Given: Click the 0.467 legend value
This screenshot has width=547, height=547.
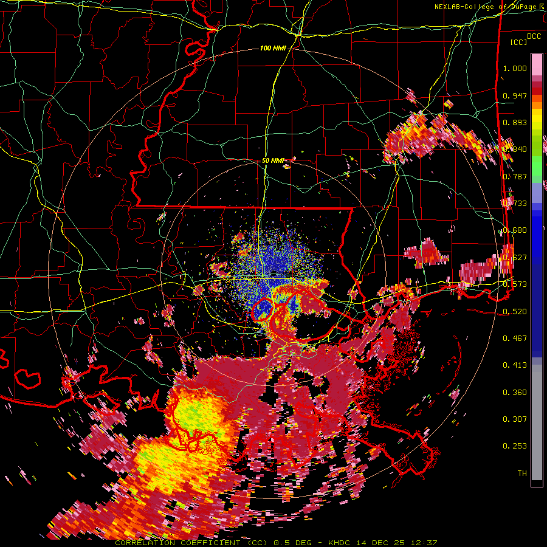Looking at the screenshot, I should click(515, 338).
